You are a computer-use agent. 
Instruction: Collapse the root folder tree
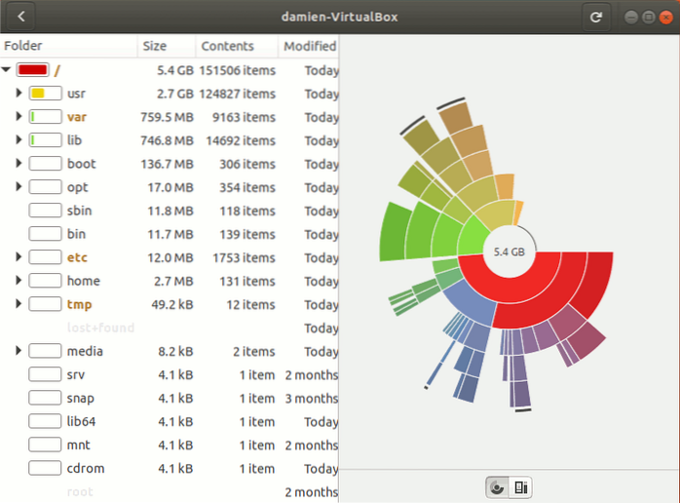(x=7, y=70)
